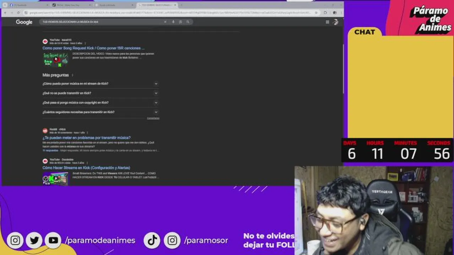The height and width of the screenshot is (255, 454).
Task: Open options dots next to Song Request result
Action: [x=85, y=43]
